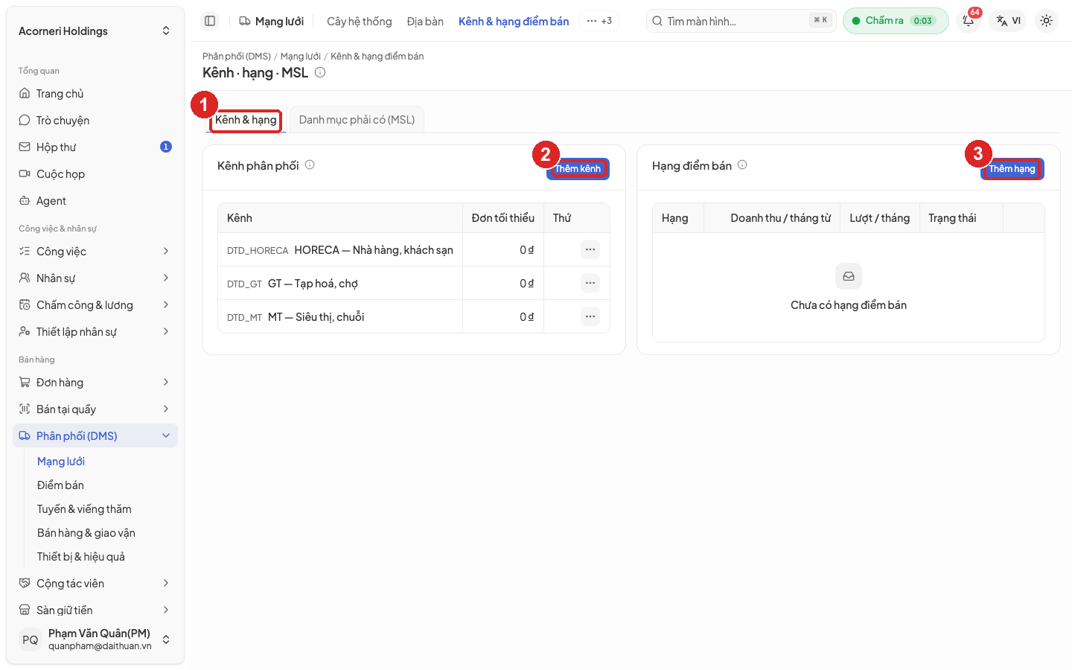This screenshot has width=1072, height=670.
Task: Open Hộp thư inbox
Action: click(95, 147)
